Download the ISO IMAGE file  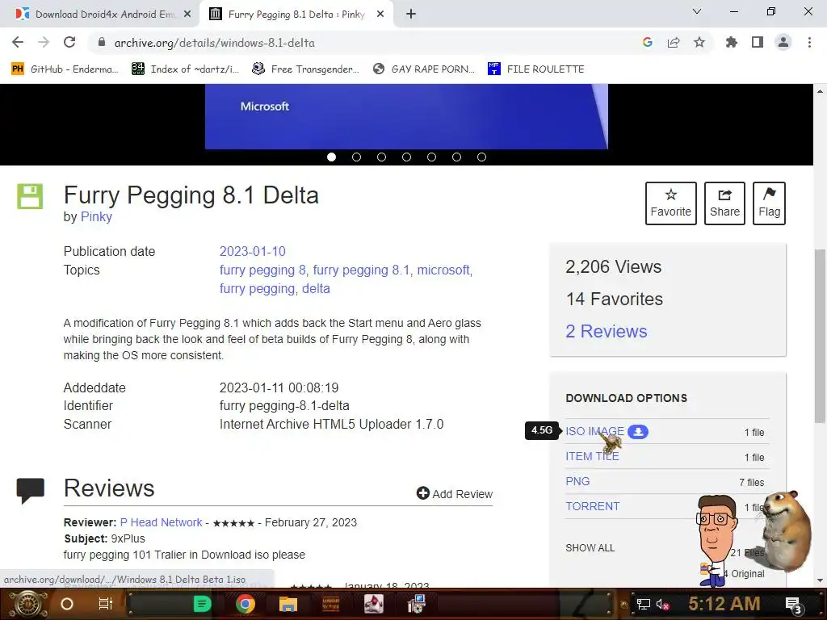pos(594,431)
